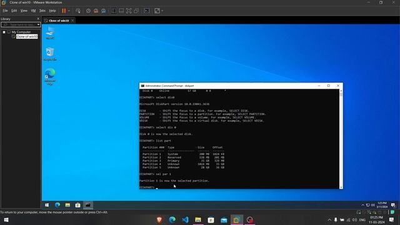Open Edge in host taskbar
The width and height of the screenshot is (400, 225).
pos(172,219)
